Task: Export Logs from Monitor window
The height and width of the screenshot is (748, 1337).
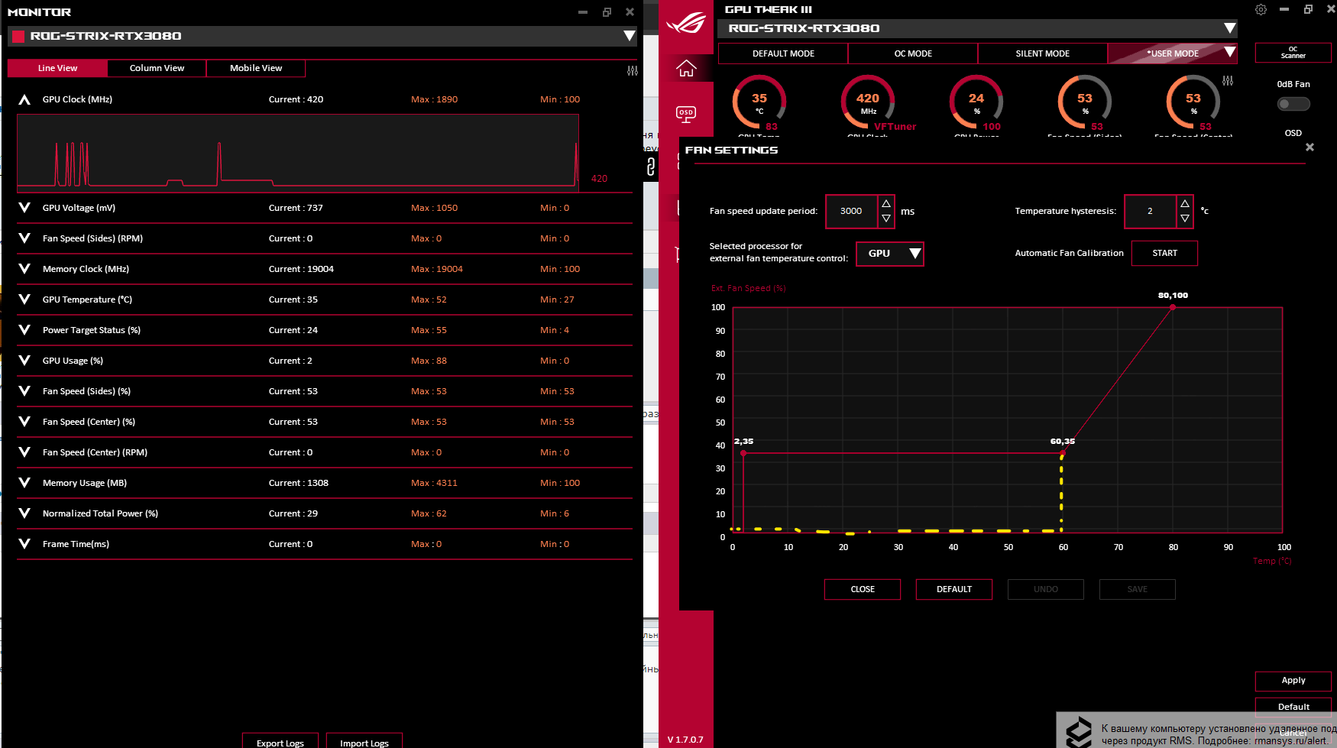Action: (x=280, y=741)
